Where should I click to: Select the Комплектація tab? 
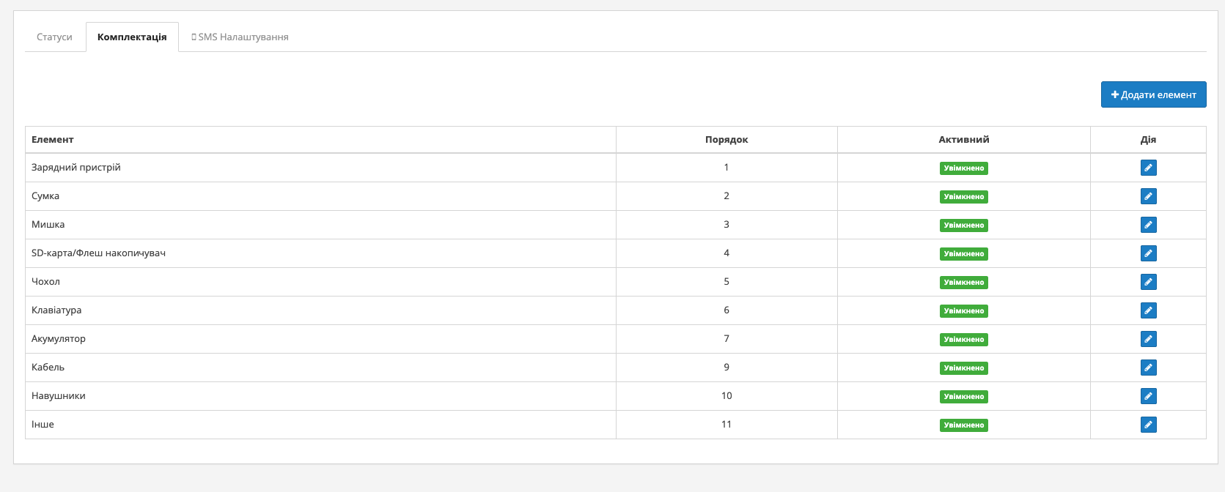[132, 37]
